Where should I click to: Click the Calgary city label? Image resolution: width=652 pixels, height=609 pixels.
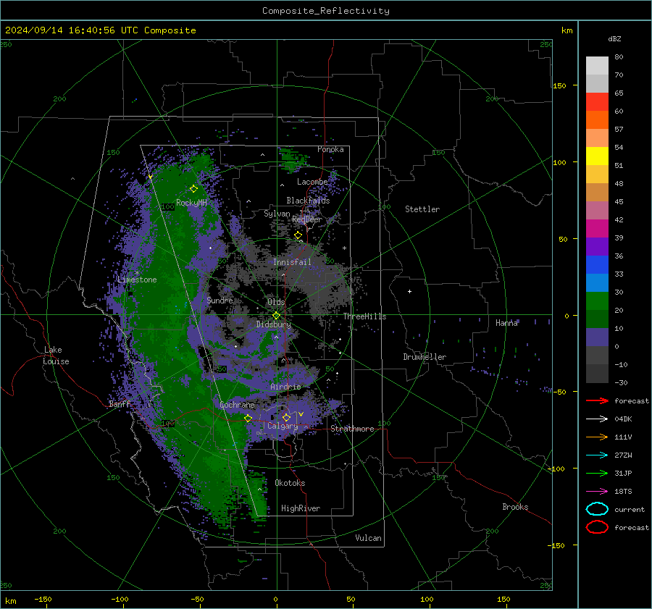(x=283, y=426)
